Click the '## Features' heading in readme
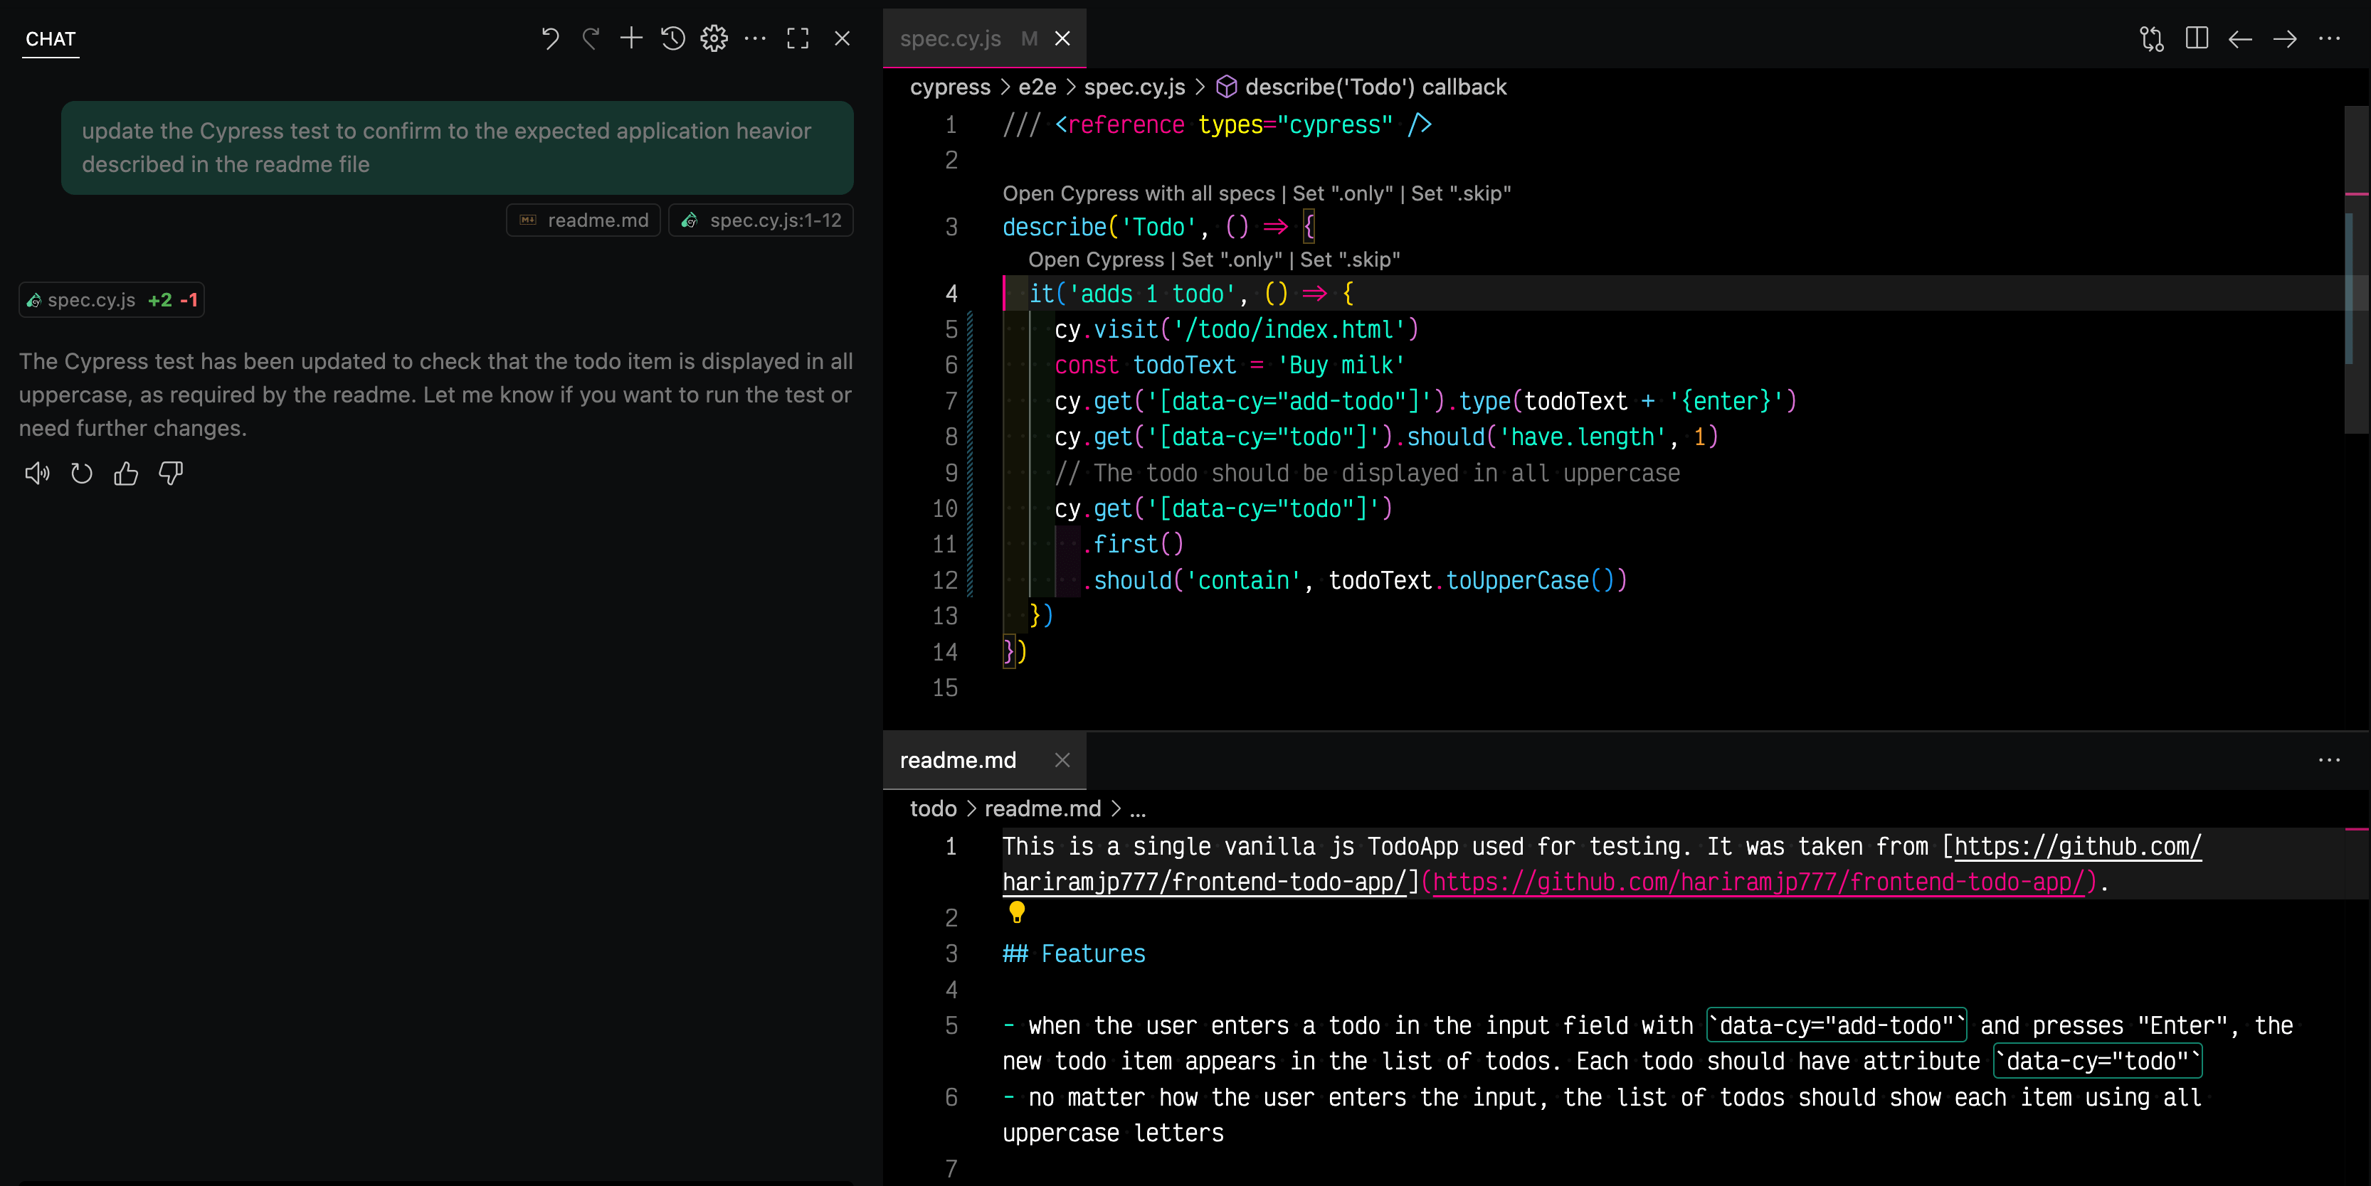Image resolution: width=2371 pixels, height=1186 pixels. tap(1073, 954)
